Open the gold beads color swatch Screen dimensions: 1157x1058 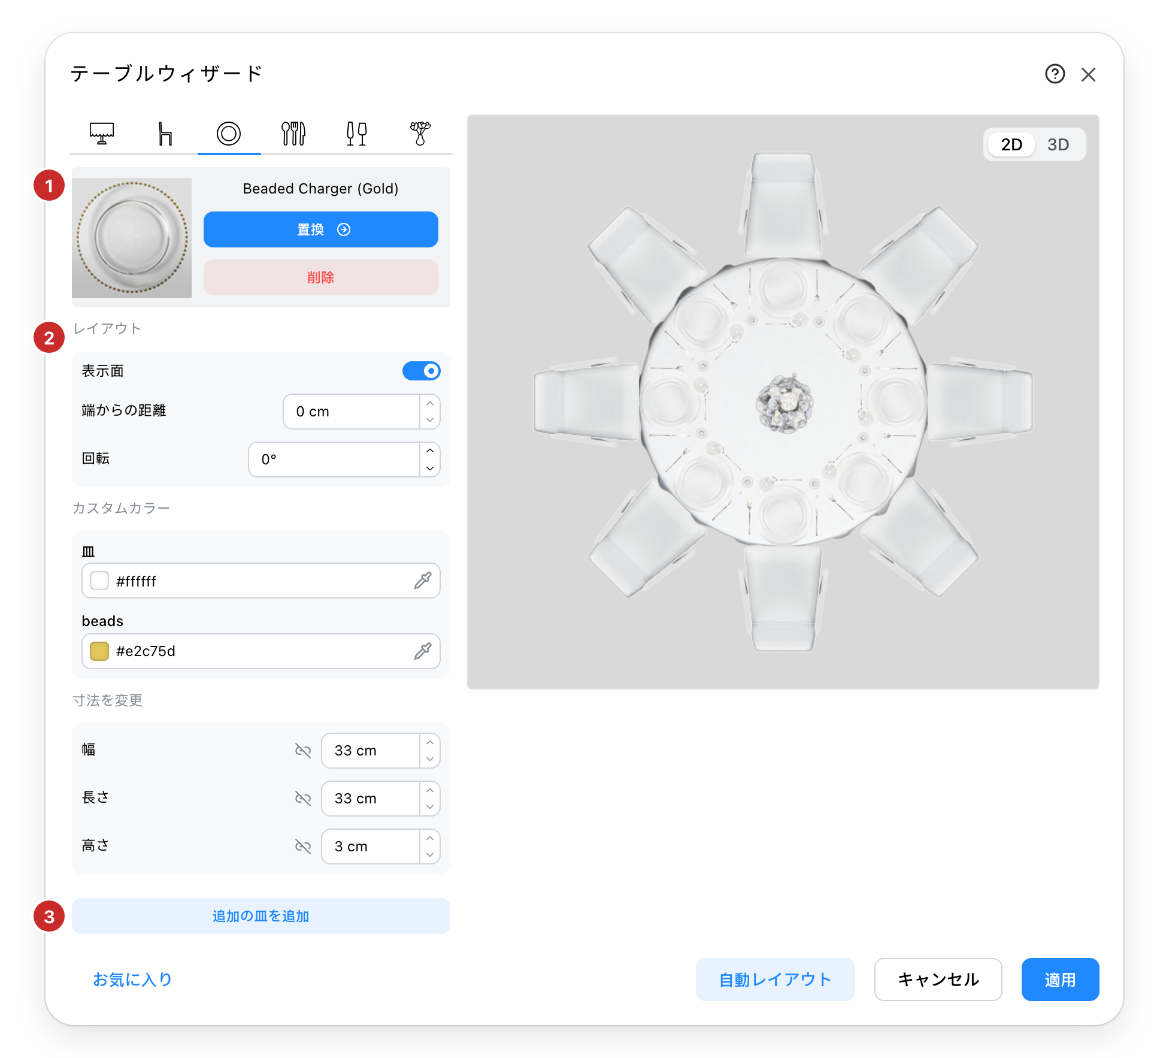99,651
